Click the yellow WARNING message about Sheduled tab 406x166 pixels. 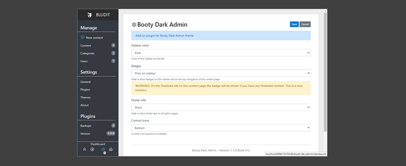(221, 88)
